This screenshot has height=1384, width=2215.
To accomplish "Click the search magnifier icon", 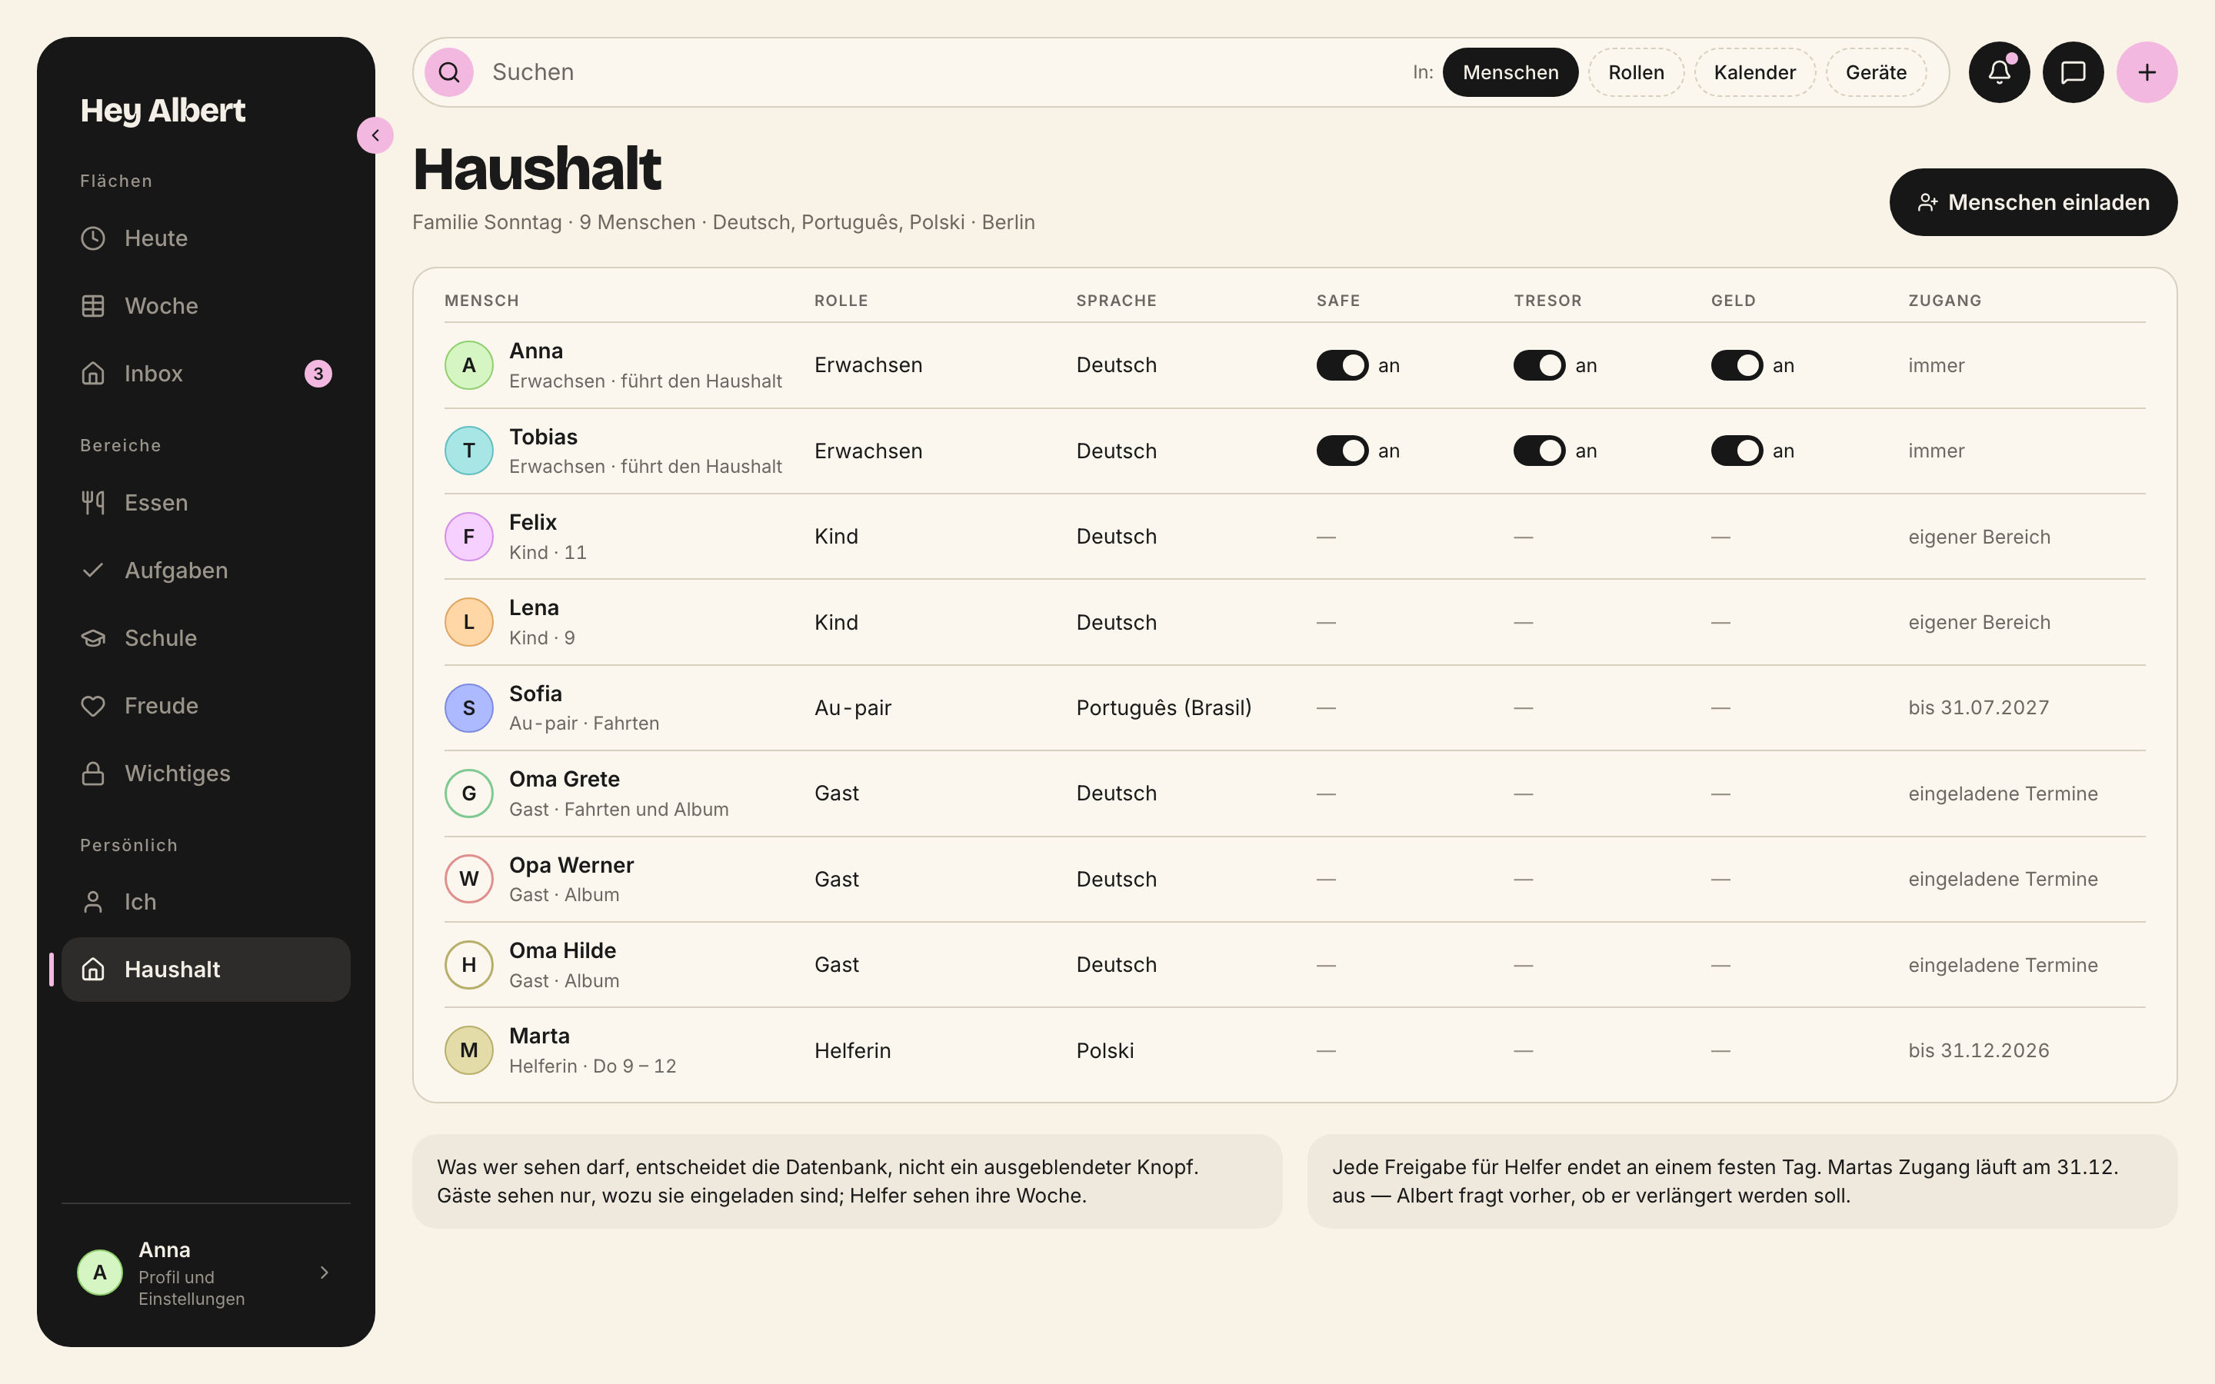I will pos(448,72).
